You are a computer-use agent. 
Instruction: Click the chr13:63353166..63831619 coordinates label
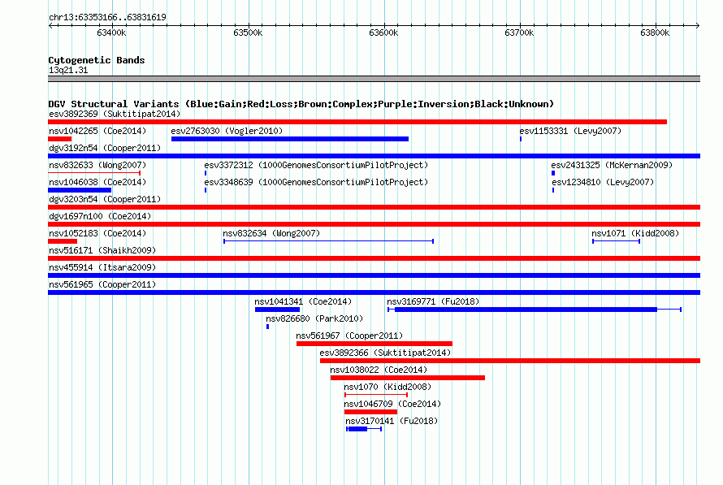107,18
